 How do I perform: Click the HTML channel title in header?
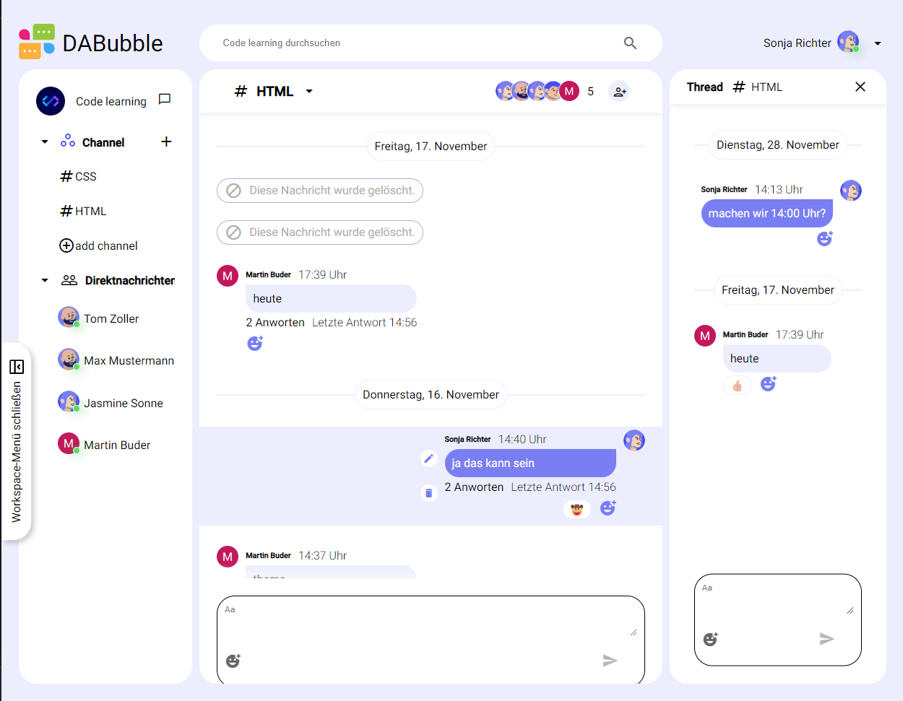[x=275, y=92]
